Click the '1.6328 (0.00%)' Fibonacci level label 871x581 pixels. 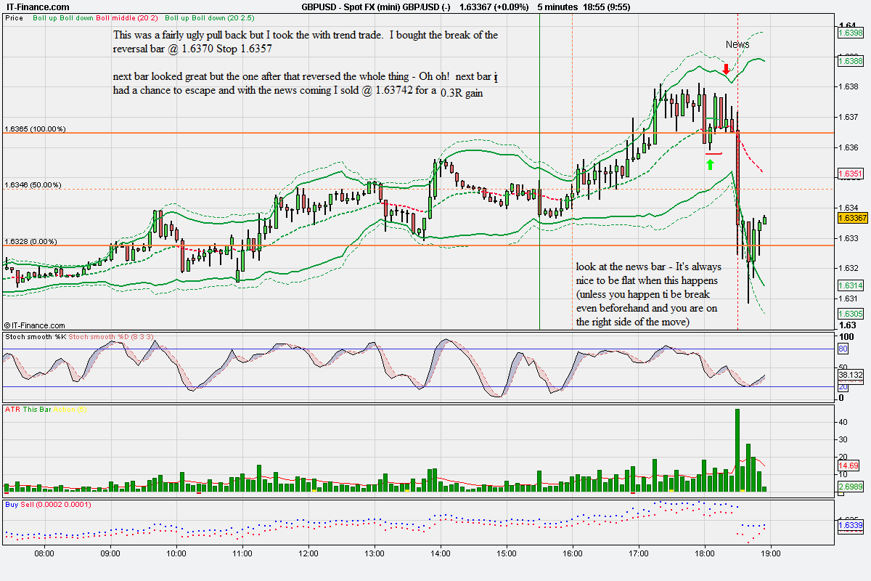(x=30, y=242)
